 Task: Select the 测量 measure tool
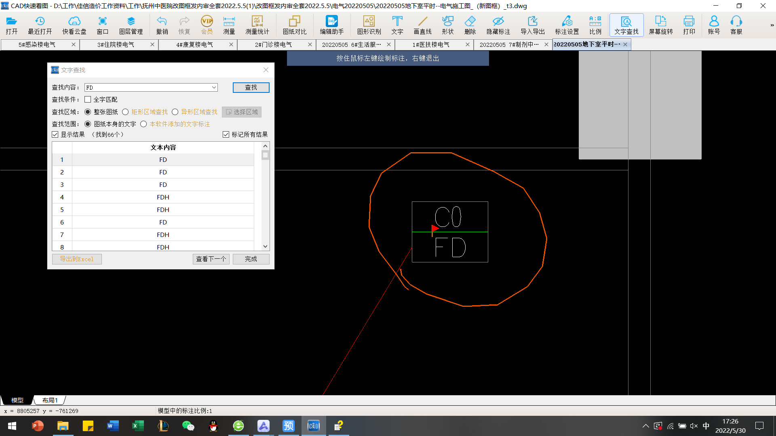(x=229, y=25)
